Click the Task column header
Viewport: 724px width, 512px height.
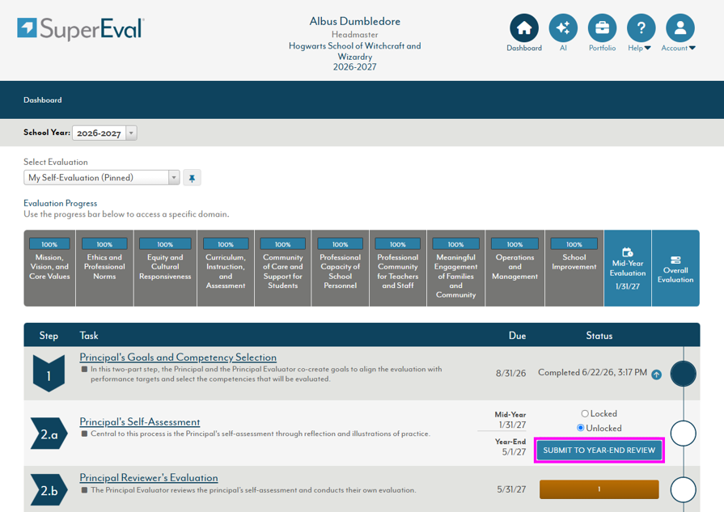pos(89,336)
